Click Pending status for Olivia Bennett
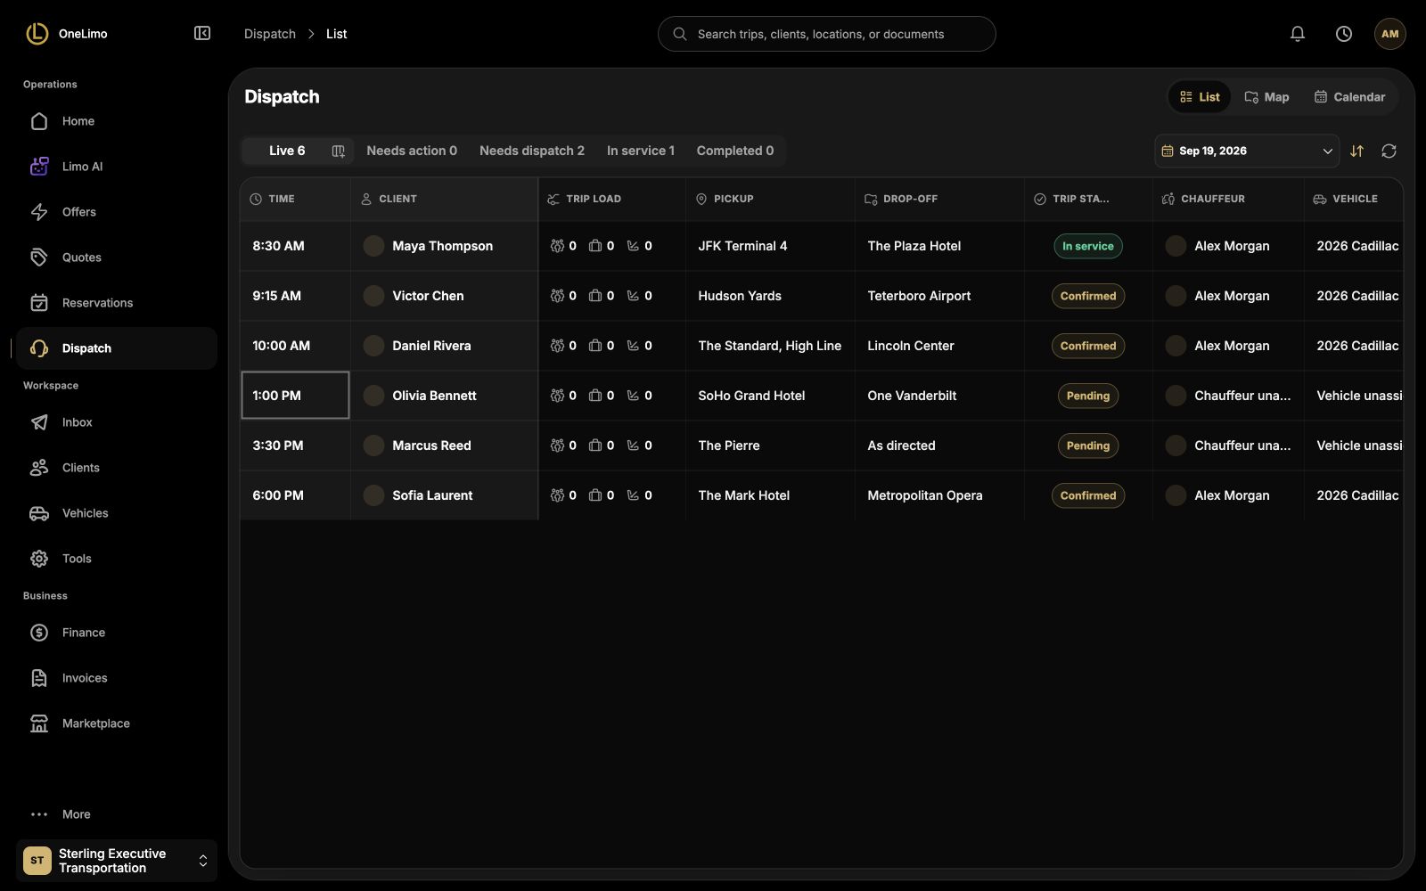The width and height of the screenshot is (1426, 891). pos(1088,396)
